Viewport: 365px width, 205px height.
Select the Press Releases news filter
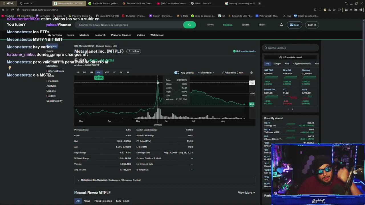tap(103, 201)
